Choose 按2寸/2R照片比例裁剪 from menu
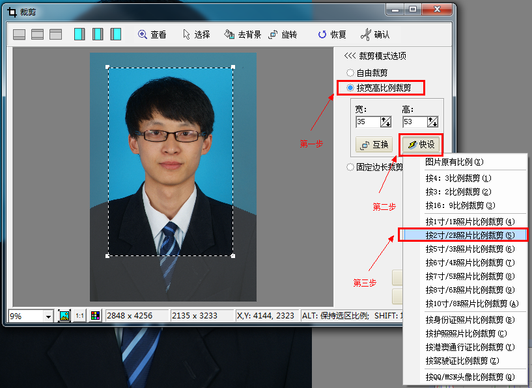Image resolution: width=532 pixels, height=388 pixels. pyautogui.click(x=469, y=235)
